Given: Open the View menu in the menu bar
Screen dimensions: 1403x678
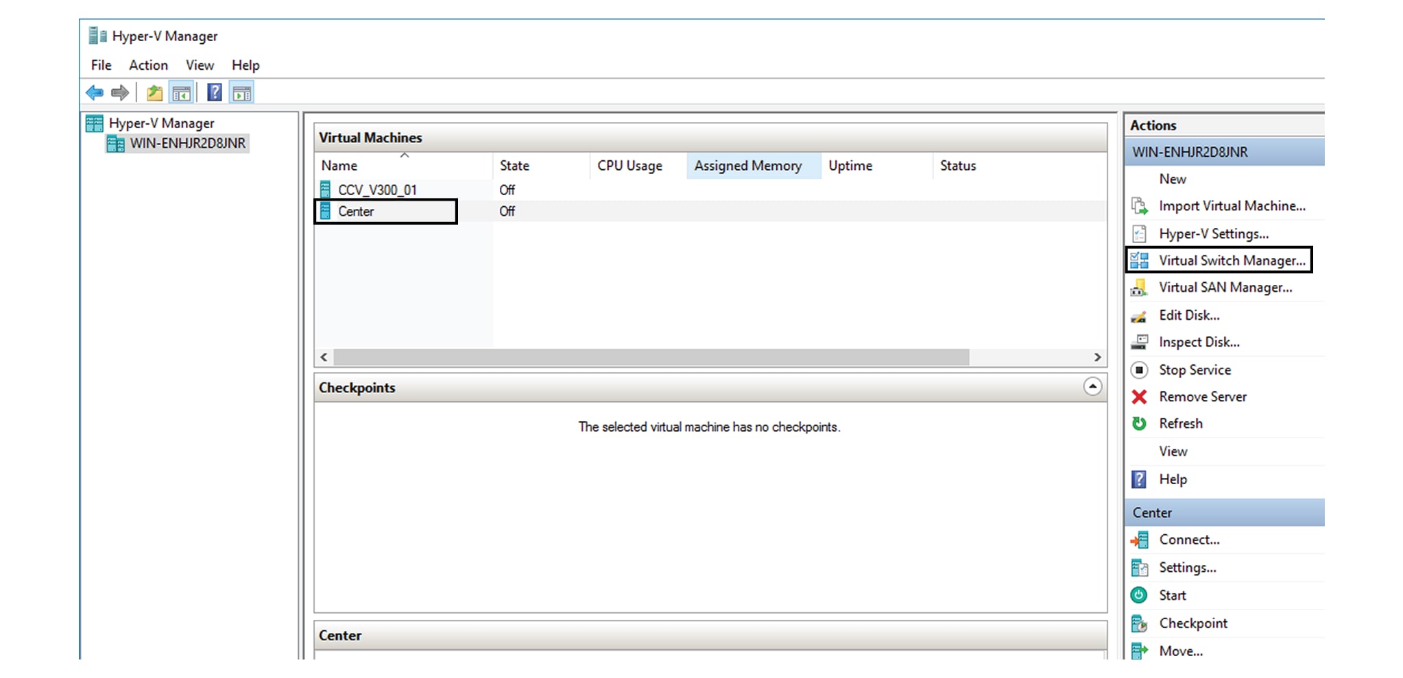Looking at the screenshot, I should point(200,65).
